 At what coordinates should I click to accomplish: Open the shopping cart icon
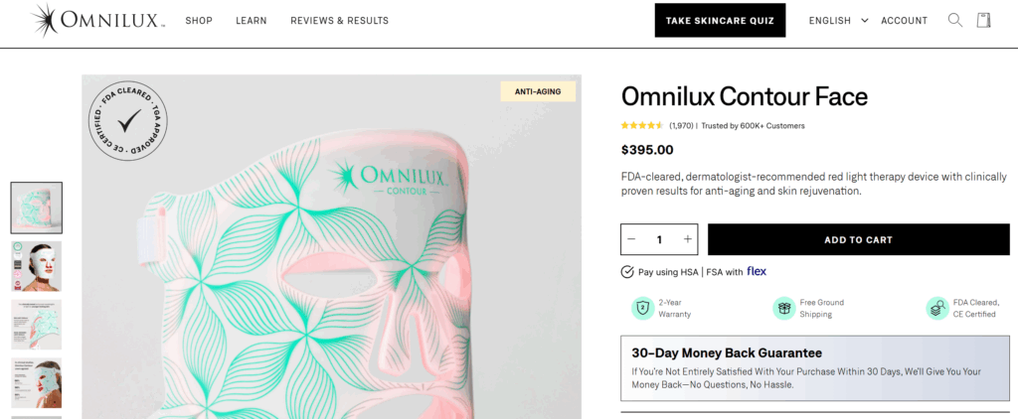[984, 20]
